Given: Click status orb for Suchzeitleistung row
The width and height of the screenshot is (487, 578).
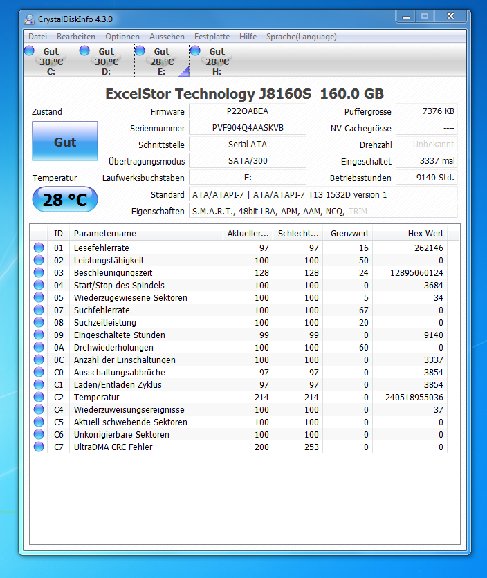Looking at the screenshot, I should click(39, 323).
